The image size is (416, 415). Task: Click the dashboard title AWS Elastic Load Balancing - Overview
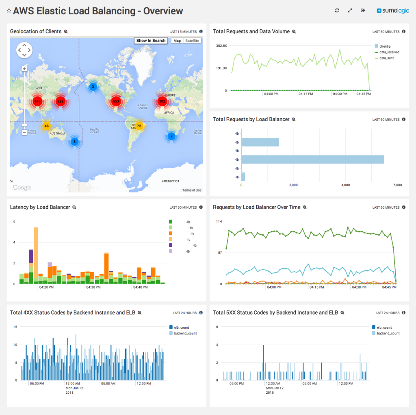tap(98, 11)
